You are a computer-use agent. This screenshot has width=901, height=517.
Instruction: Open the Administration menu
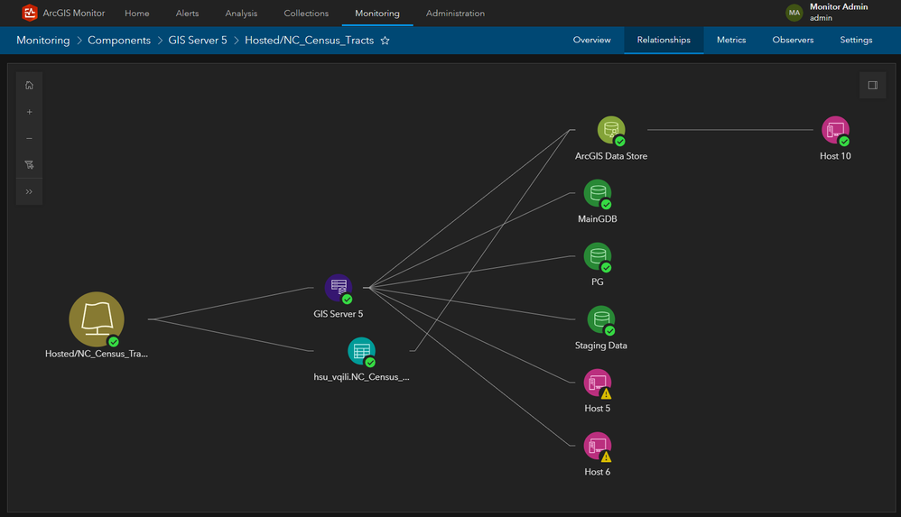[455, 14]
